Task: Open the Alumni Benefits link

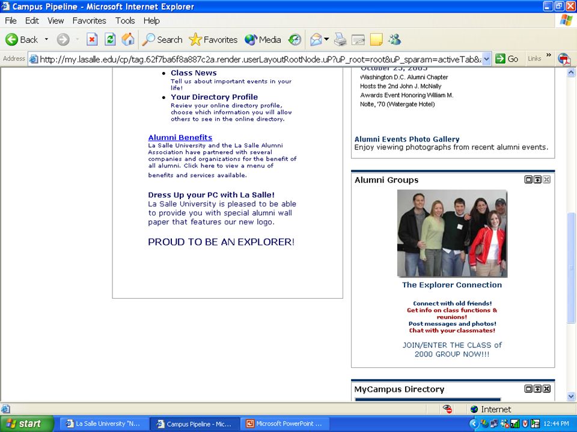Action: click(x=180, y=137)
